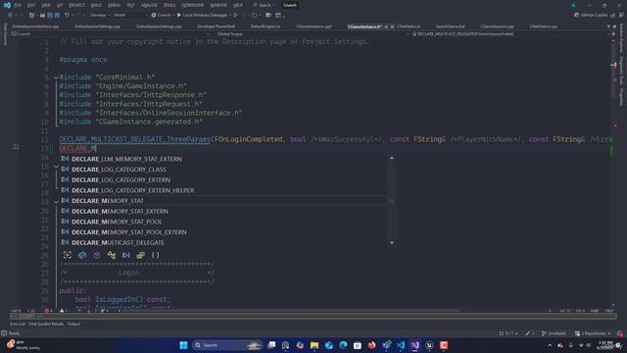Screen dimensions: 627x353
Task: Open the Error List panel tab
Action: 18,324
